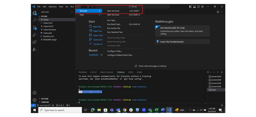Image resolution: width=256 pixels, height=117 pixels.
Task: Open the highlighted Terminal submenu entry
Action: (89, 11)
